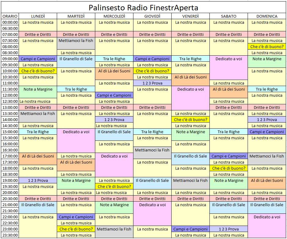Select the DOMENICA column header
The width and height of the screenshot is (287, 239).
[x=267, y=16]
